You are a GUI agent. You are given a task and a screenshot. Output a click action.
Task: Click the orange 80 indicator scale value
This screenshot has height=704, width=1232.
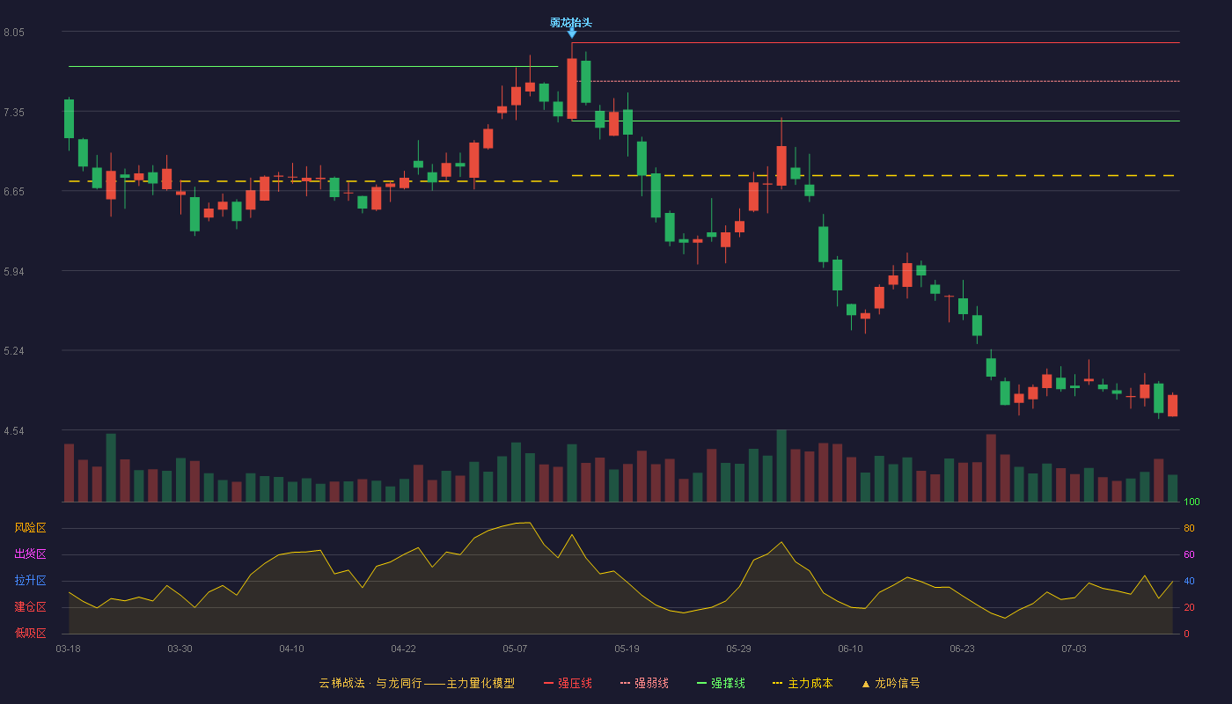[1189, 529]
